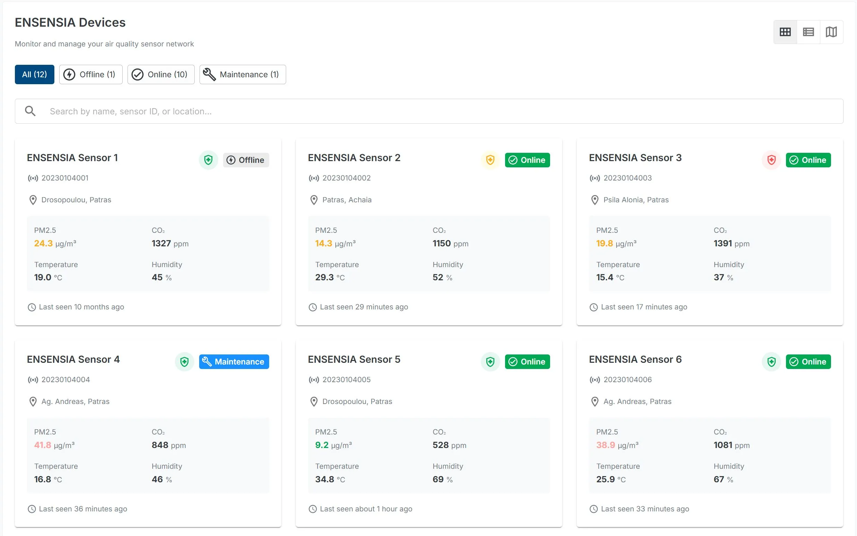Switch to grid view layout
857x536 pixels.
785,32
